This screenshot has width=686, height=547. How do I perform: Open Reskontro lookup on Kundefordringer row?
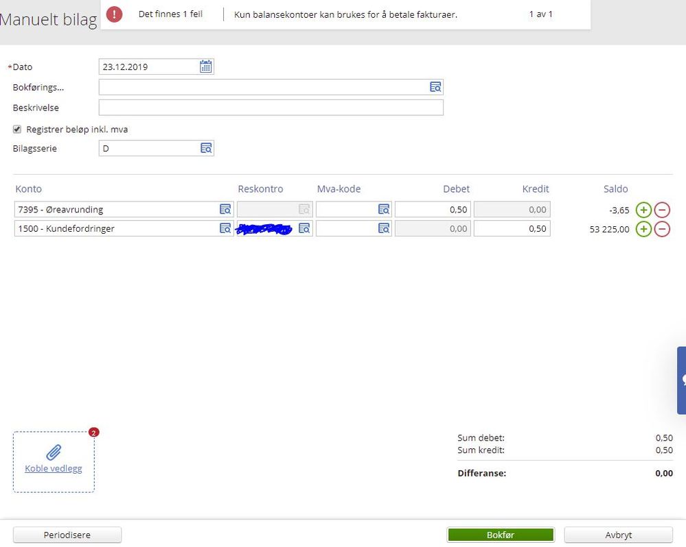[304, 228]
